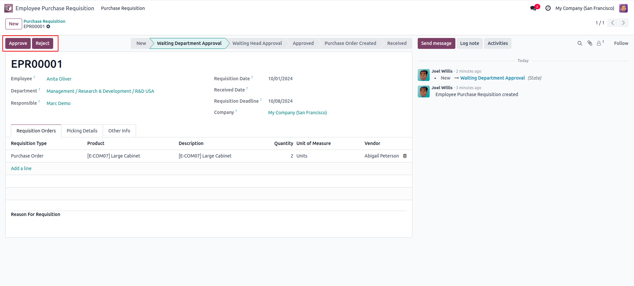Screen dimensions: 634x286
Task: Select Waiting Department Approval stage
Action: click(189, 43)
